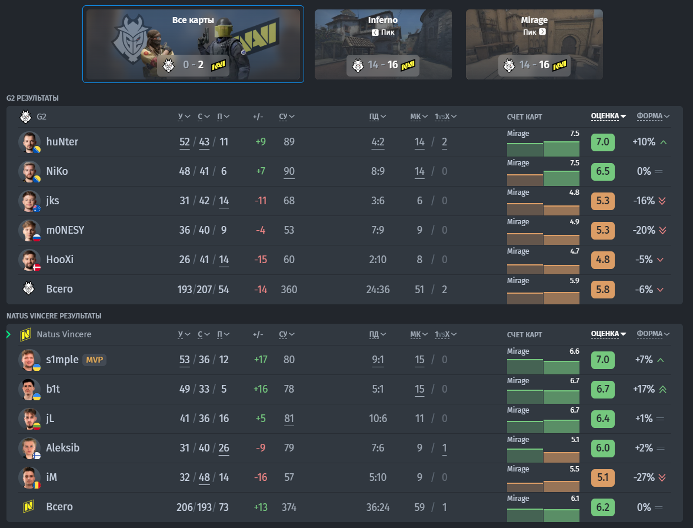Click m0NESY's double-down form arrow
The width and height of the screenshot is (693, 528).
[x=662, y=230]
